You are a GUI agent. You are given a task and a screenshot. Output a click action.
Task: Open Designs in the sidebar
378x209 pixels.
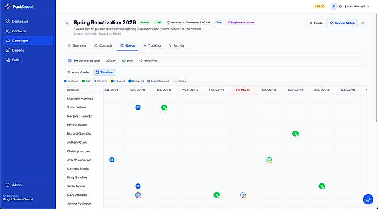28,51
